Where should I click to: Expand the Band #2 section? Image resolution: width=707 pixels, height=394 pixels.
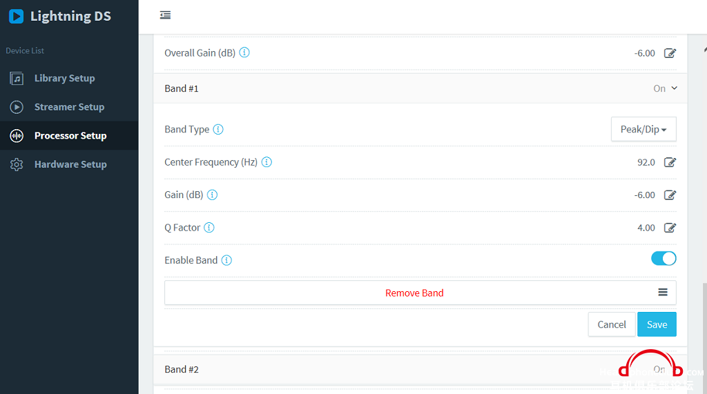(x=420, y=369)
